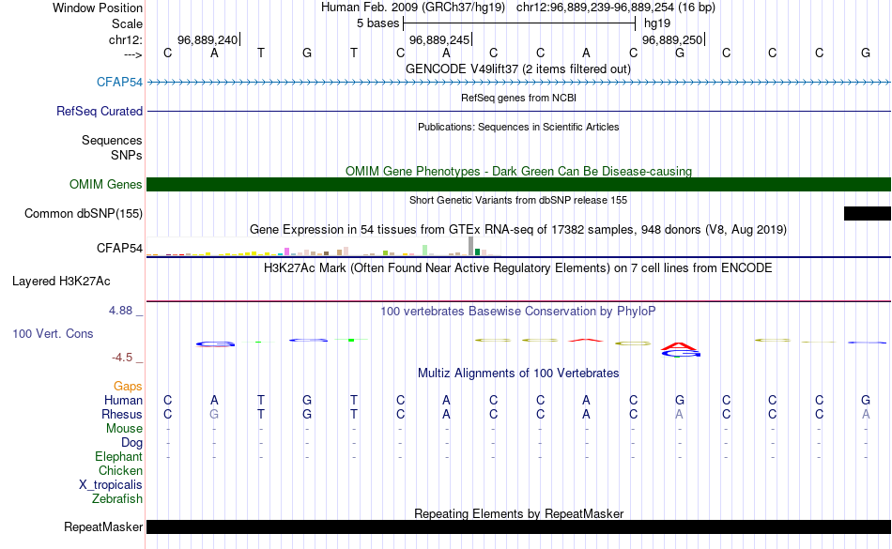Click the black RepeatMasker element bar
This screenshot has height=549, width=892.
pos(518,526)
